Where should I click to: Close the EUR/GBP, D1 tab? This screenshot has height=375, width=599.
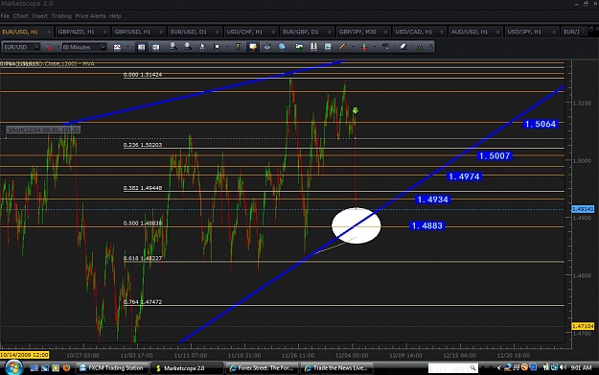330,32
